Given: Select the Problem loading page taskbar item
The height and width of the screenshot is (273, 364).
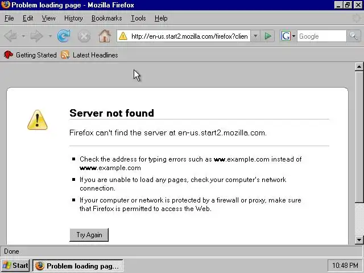Looking at the screenshot, I should (x=78, y=266).
